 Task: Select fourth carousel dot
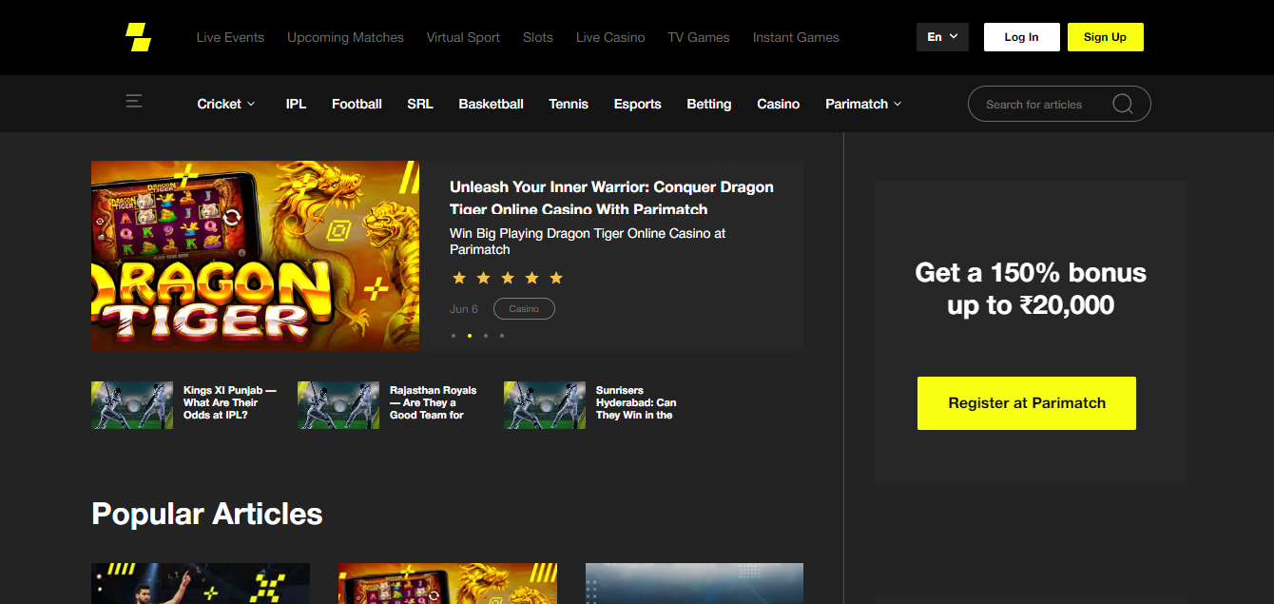coord(502,336)
